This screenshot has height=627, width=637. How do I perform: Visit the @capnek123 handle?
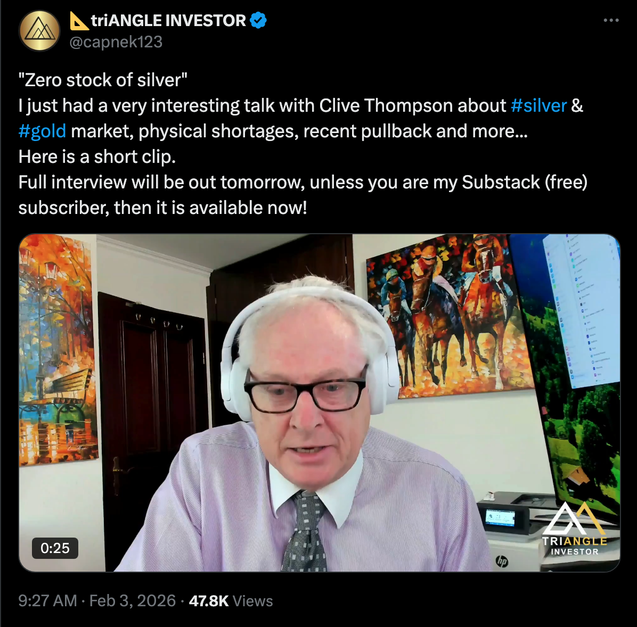(116, 42)
